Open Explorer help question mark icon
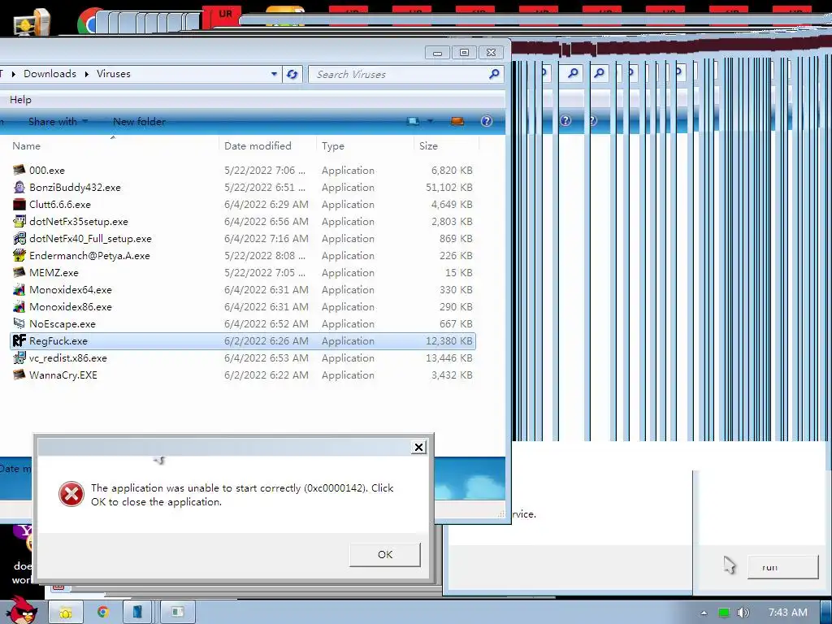 click(486, 121)
